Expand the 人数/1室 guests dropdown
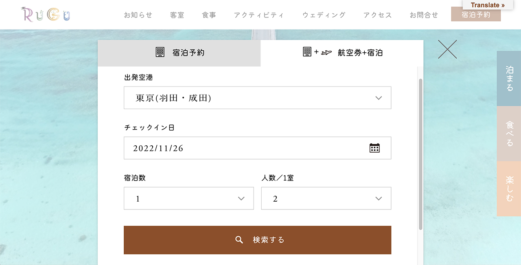This screenshot has height=265, width=521. (326, 198)
